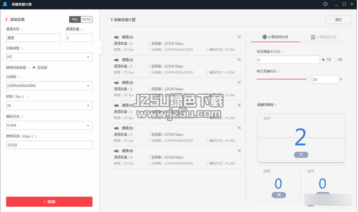The width and height of the screenshot is (358, 212).
Task: Click the camera icon of 通道(3)
Action: [116, 82]
